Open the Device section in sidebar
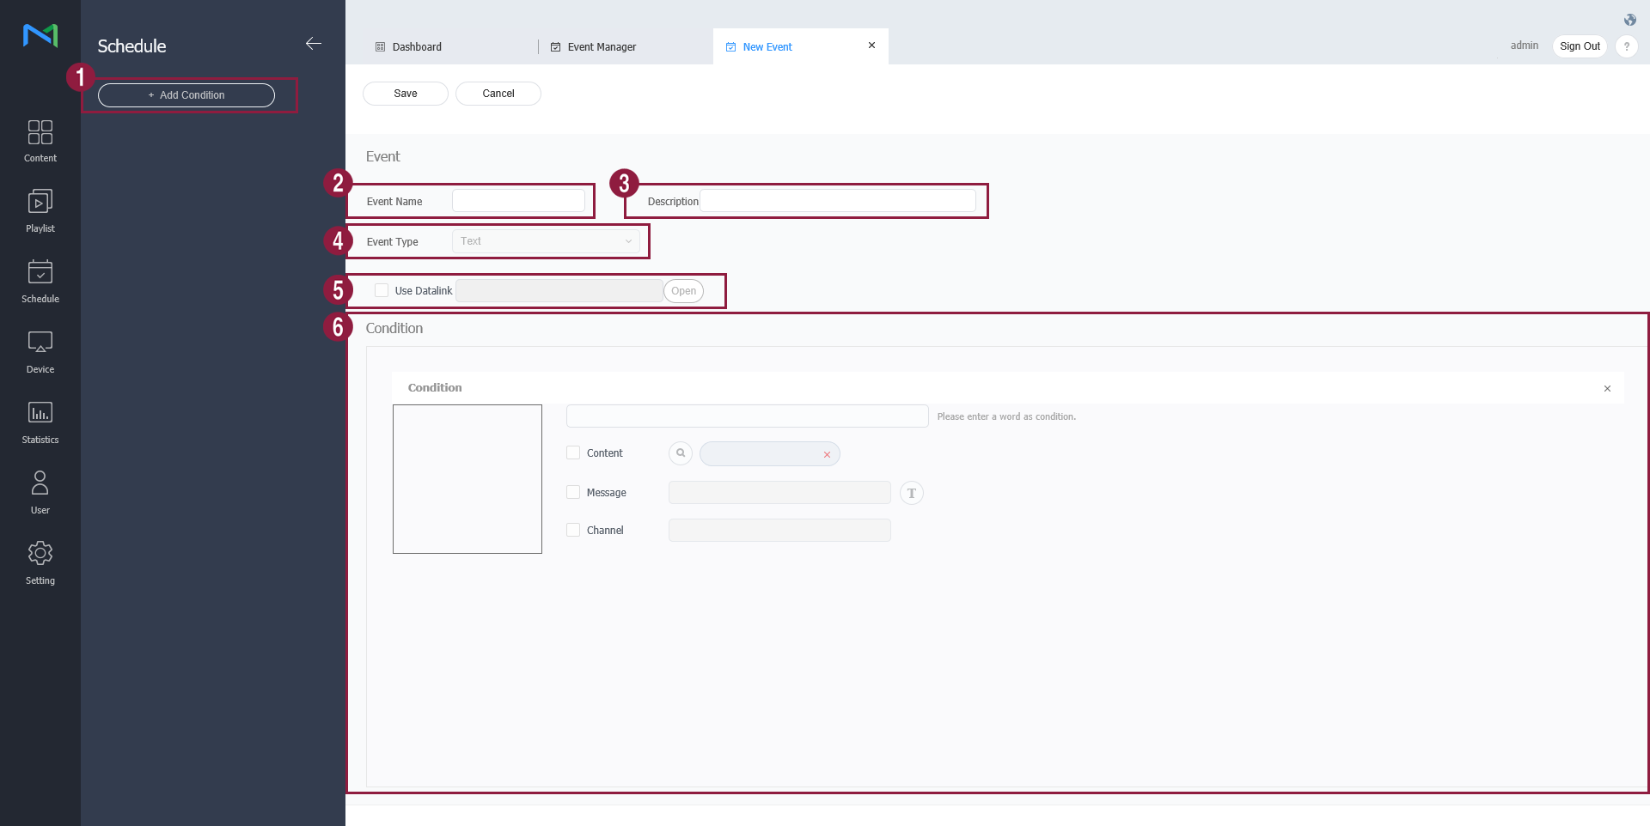Image resolution: width=1650 pixels, height=826 pixels. pos(40,353)
